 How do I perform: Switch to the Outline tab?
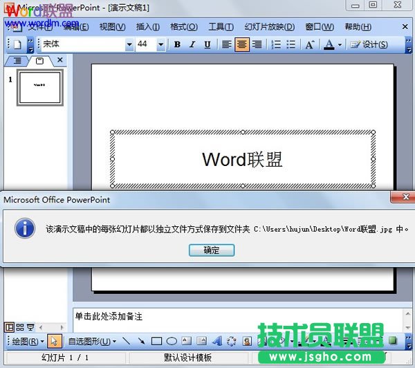click(17, 61)
